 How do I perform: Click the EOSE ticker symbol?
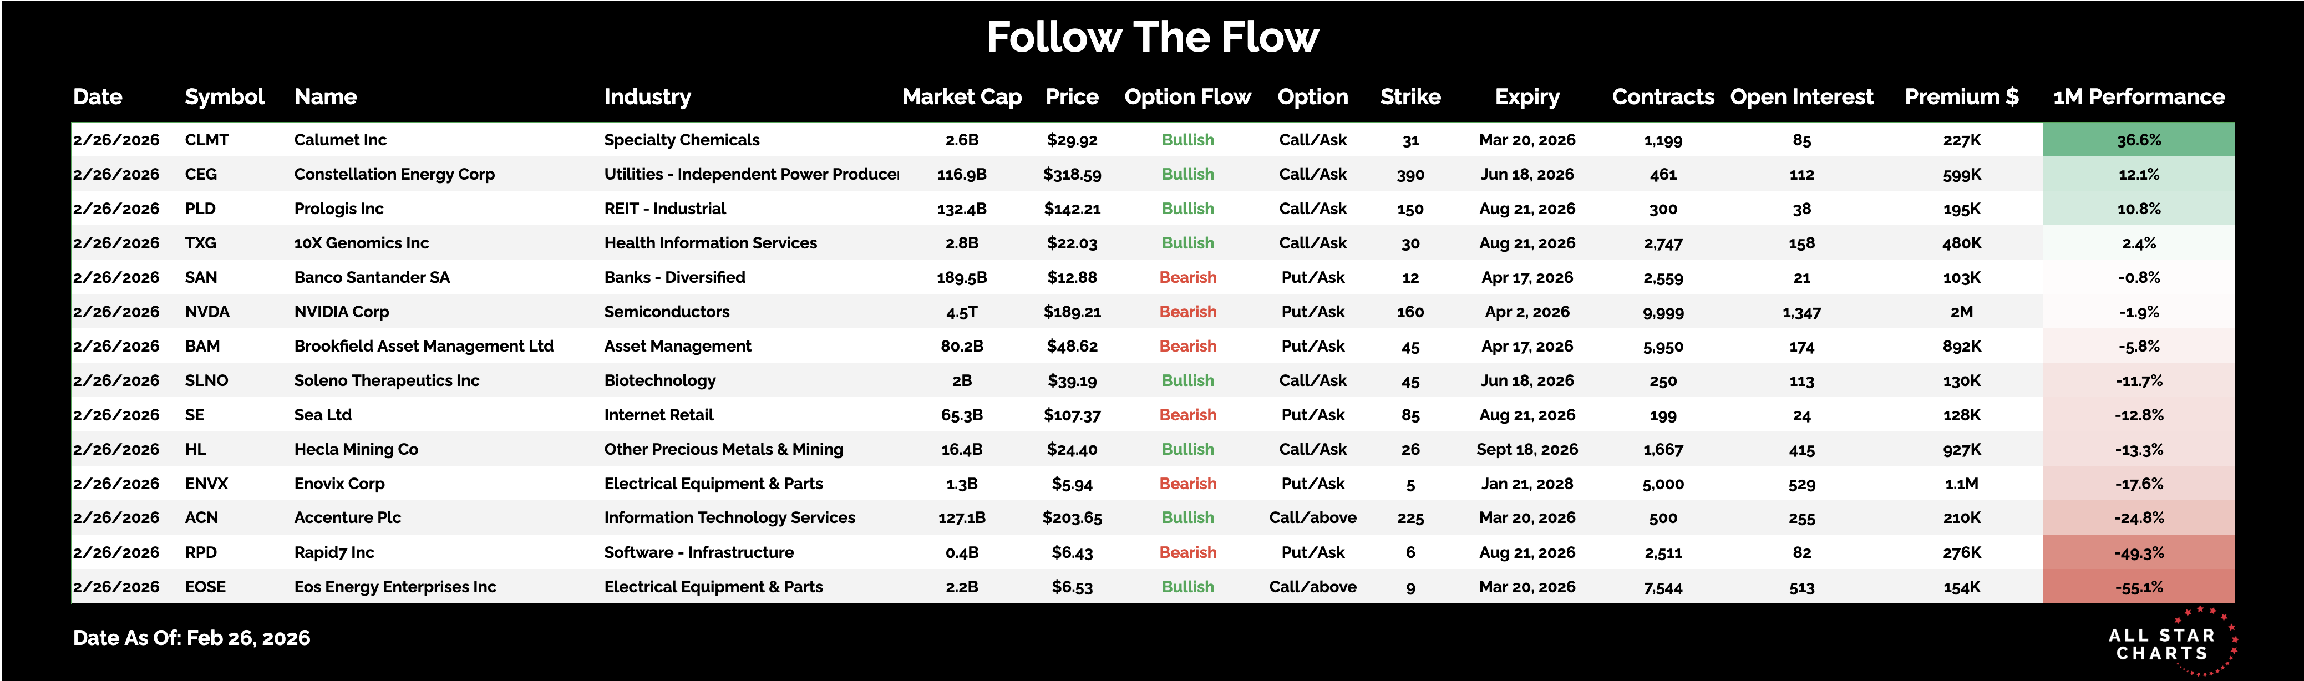[x=206, y=587]
